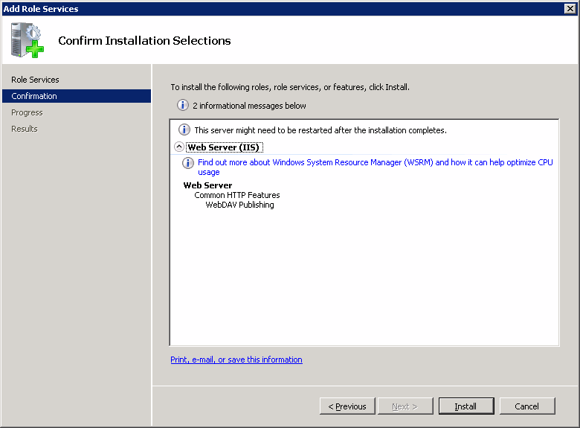This screenshot has height=428, width=580.
Task: Click info icon beside '2 informational messages below'
Action: point(183,105)
